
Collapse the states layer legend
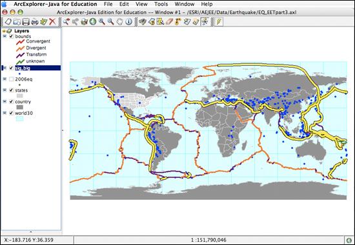[x=5, y=90]
